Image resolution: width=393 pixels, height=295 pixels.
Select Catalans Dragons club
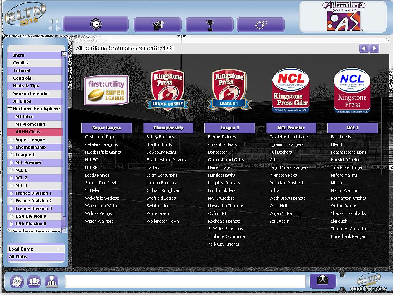(x=101, y=144)
